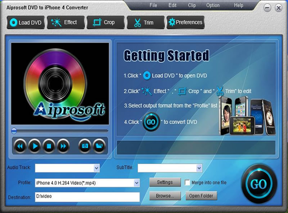
Task: Open the Crop tool
Action: pos(106,23)
